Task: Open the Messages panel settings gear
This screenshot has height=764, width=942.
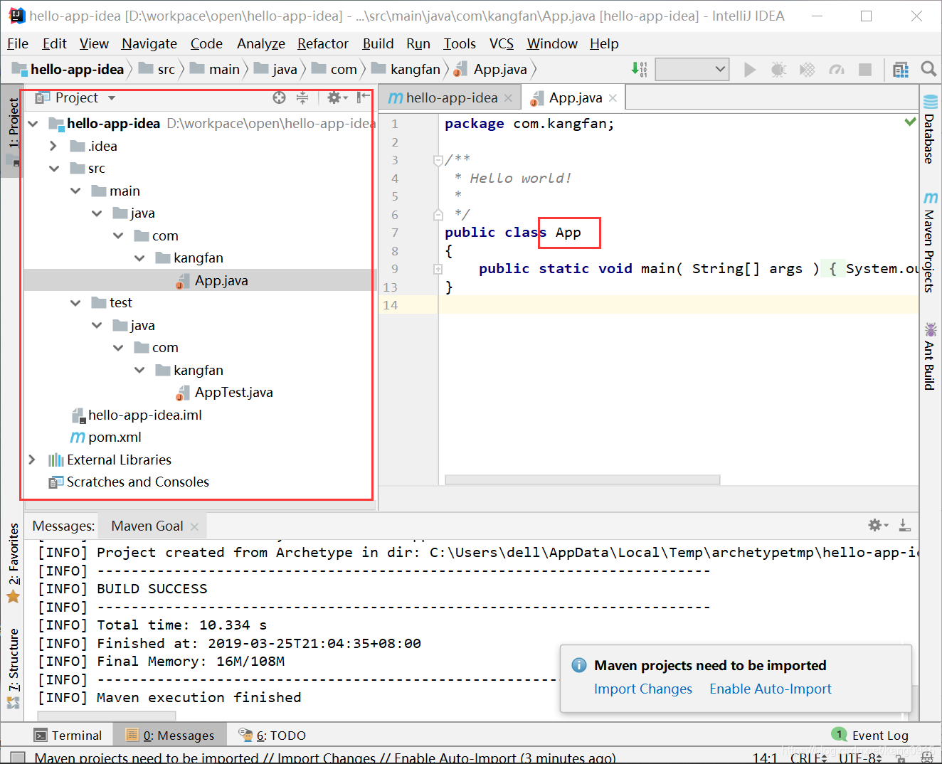Action: 878,525
